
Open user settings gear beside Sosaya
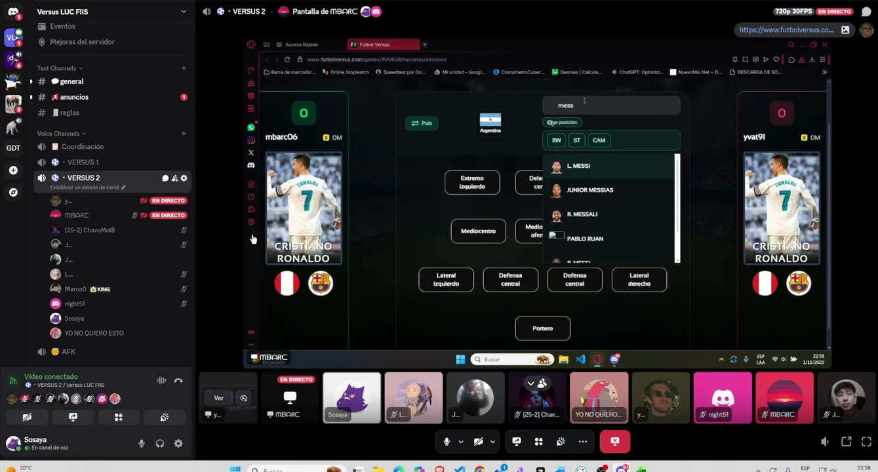[178, 444]
